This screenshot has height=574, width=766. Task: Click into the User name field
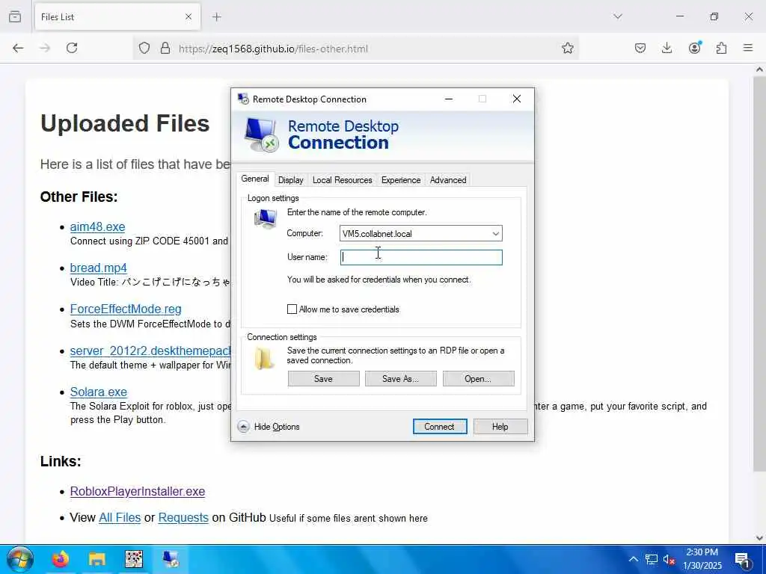[421, 257]
